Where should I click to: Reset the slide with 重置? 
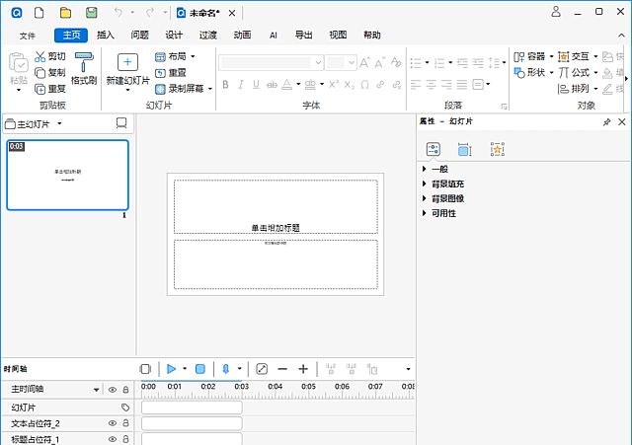click(171, 73)
